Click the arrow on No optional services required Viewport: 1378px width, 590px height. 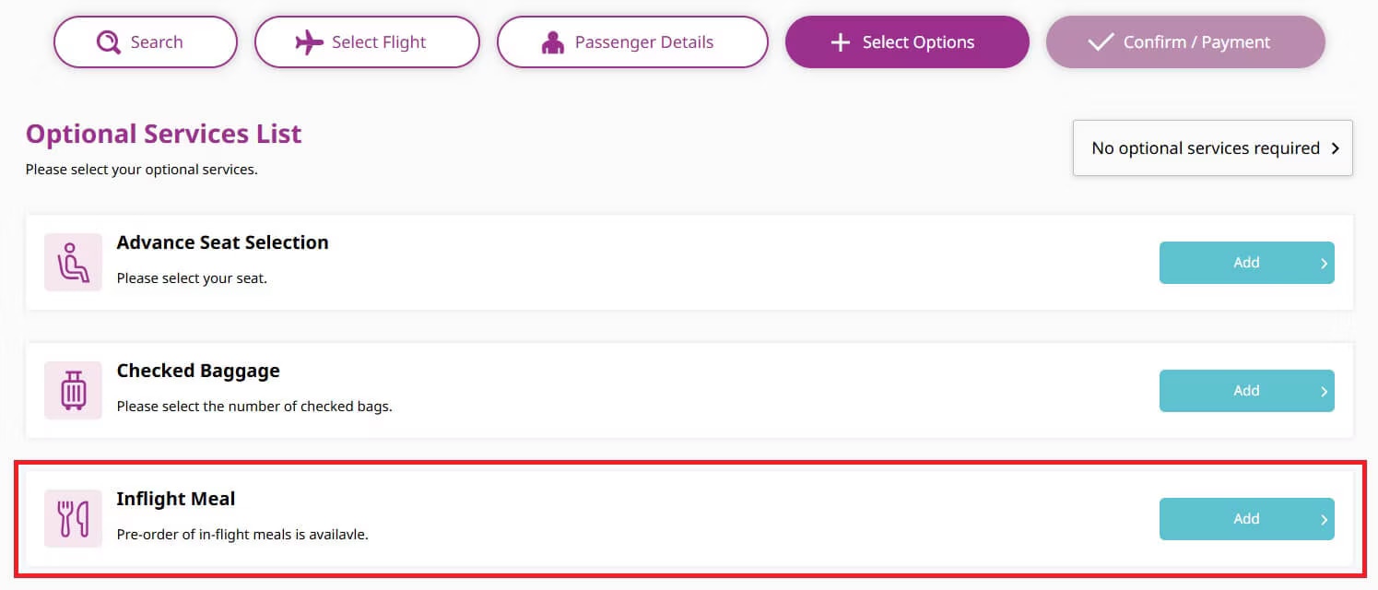(x=1336, y=147)
